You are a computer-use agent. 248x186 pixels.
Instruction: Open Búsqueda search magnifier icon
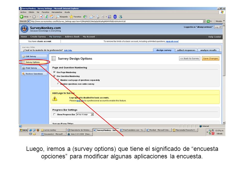(x=58, y=17)
